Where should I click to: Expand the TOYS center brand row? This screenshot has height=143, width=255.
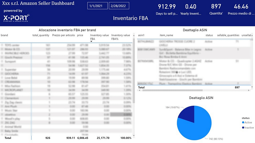pos(2,45)
